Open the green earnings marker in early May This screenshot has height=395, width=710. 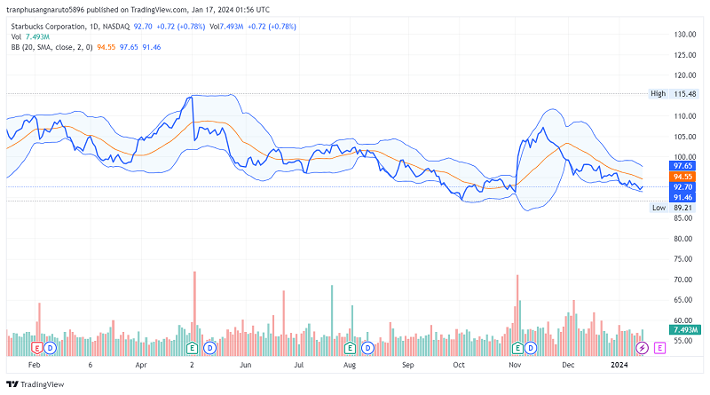pos(193,348)
